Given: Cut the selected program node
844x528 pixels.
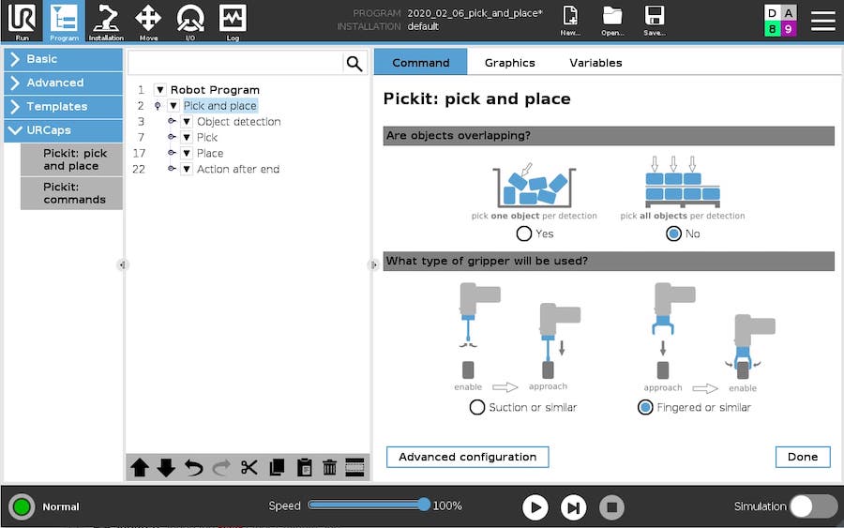Looking at the screenshot, I should point(249,467).
